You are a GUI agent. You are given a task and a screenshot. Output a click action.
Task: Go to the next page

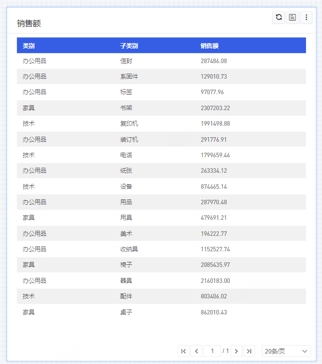[236, 351]
